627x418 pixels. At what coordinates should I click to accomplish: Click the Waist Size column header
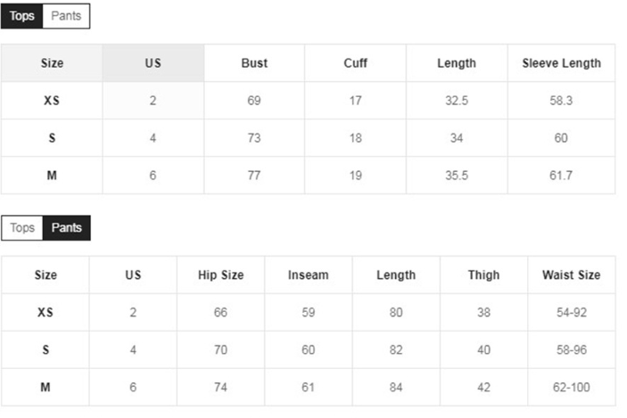572,275
